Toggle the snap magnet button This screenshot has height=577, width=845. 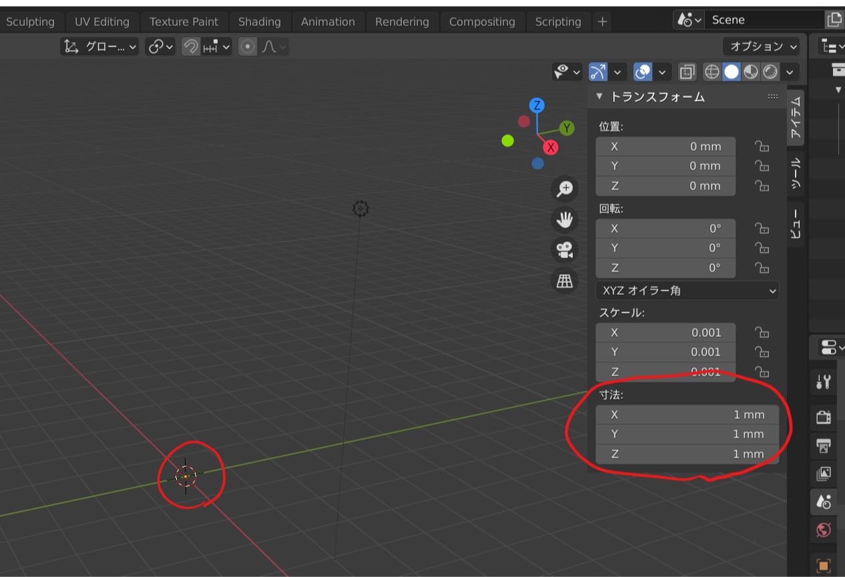click(x=191, y=47)
